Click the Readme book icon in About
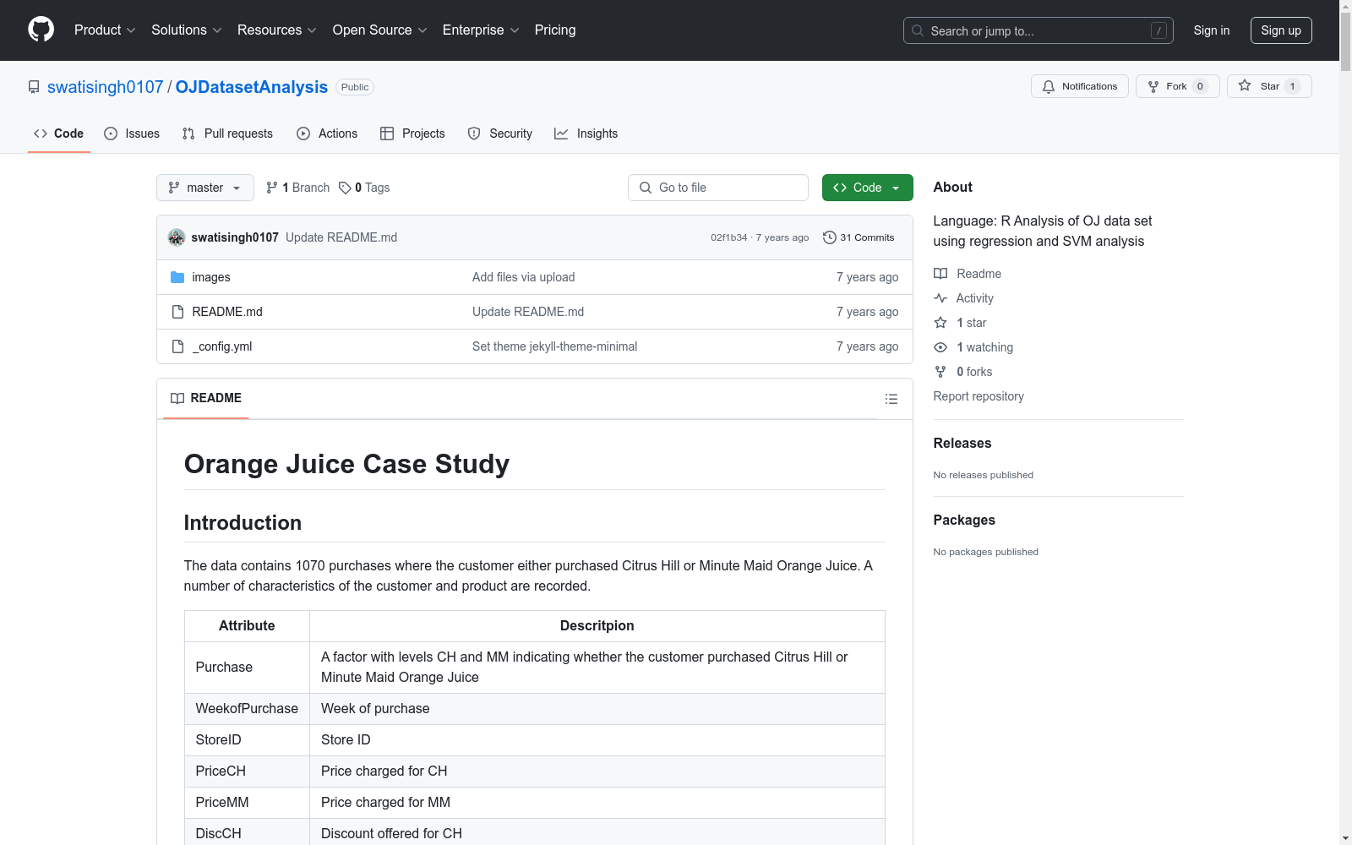1352x845 pixels. pos(940,274)
